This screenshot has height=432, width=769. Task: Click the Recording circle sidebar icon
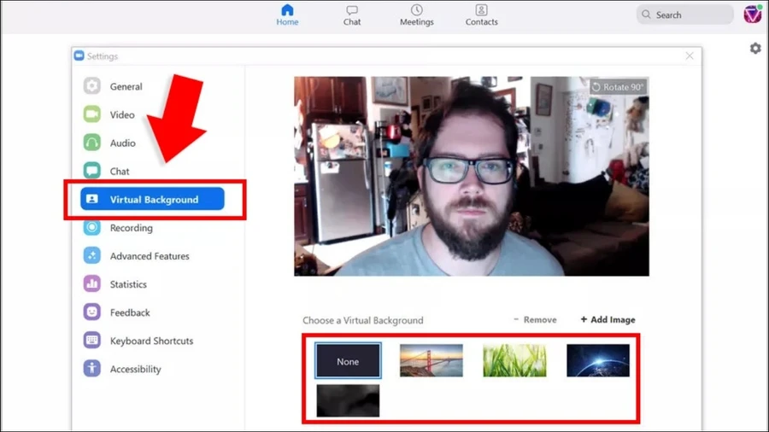(x=91, y=227)
